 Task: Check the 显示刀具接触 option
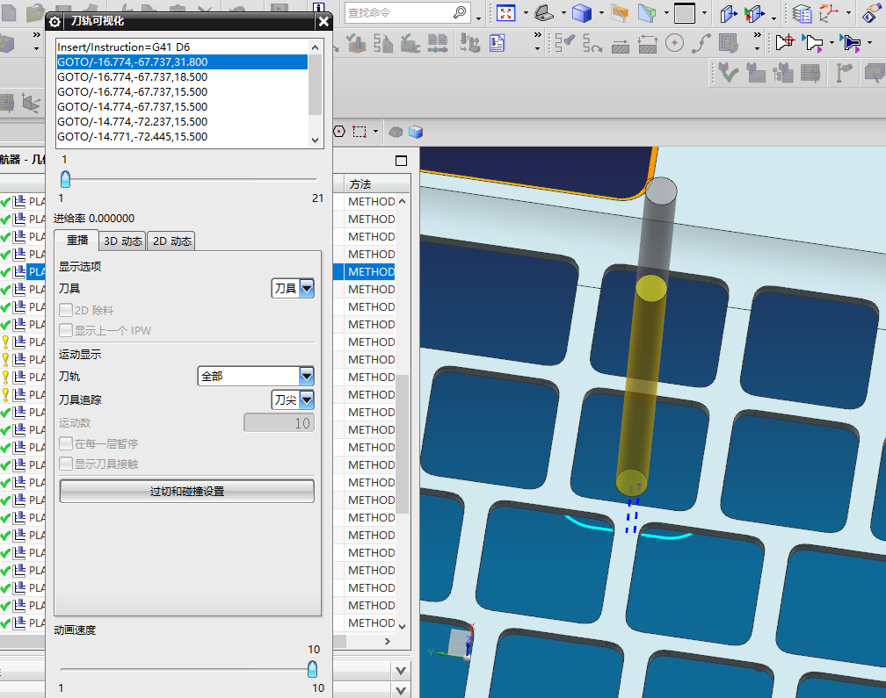coord(66,464)
